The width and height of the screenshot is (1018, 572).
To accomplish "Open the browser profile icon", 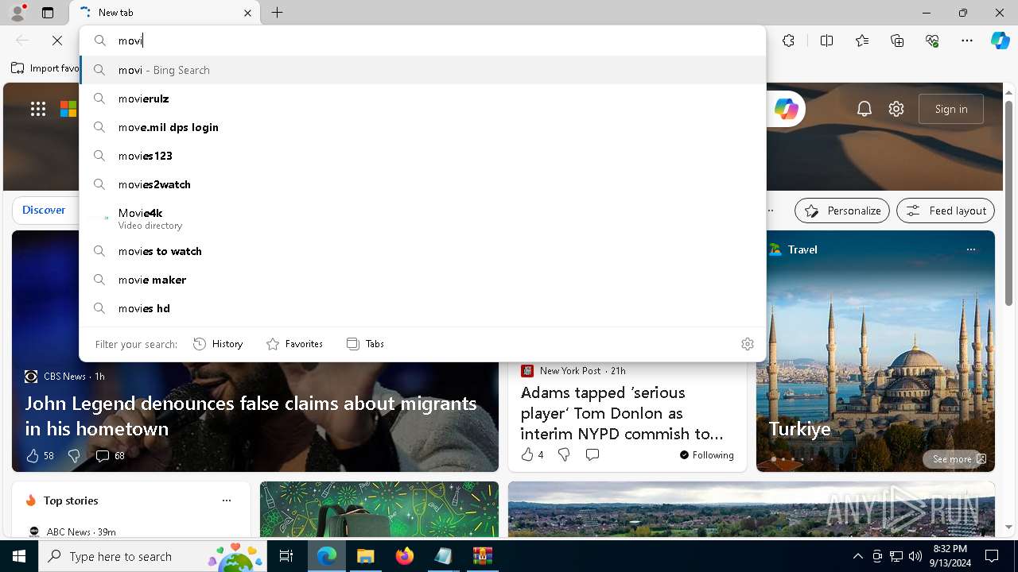I will (x=17, y=13).
